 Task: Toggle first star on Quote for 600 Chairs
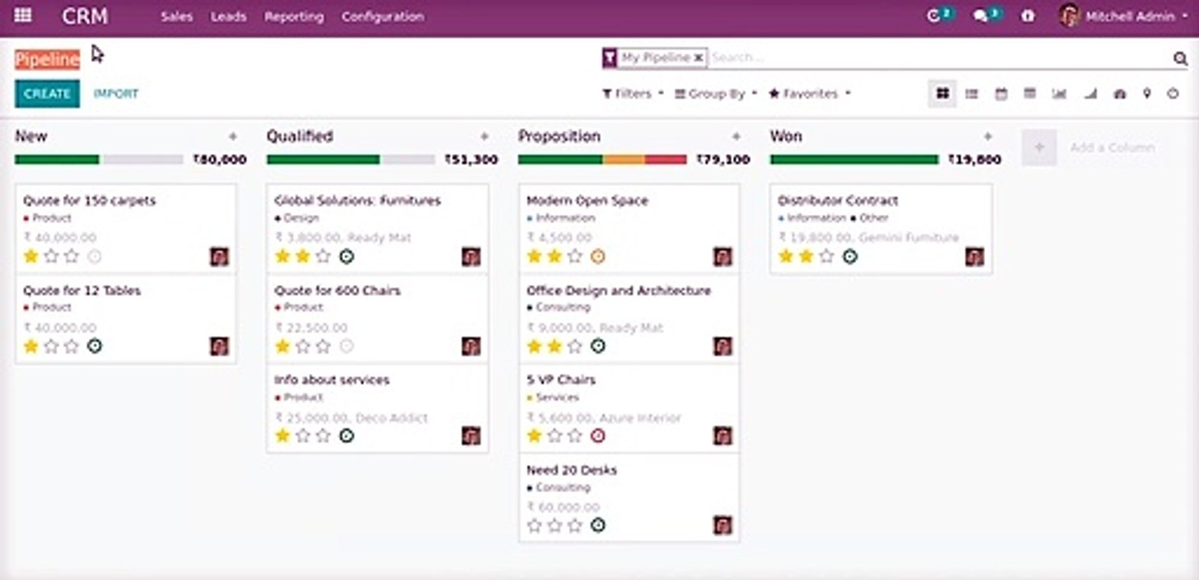click(x=282, y=346)
